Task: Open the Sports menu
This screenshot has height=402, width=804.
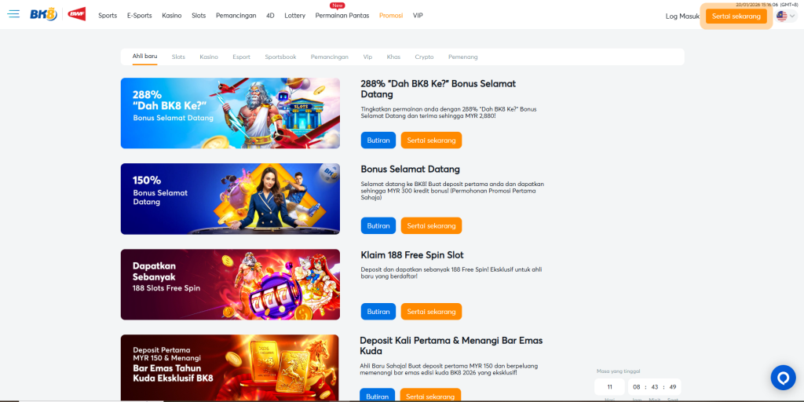Action: click(108, 16)
